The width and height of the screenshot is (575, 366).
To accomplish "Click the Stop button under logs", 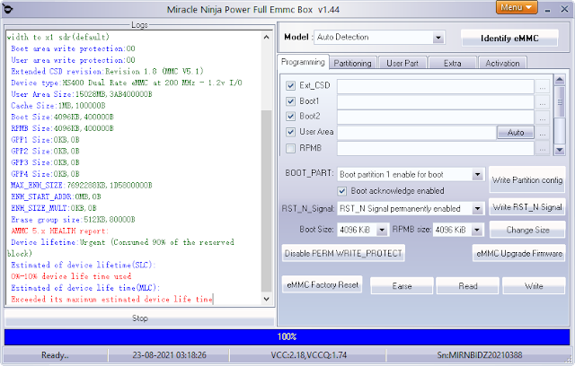I will (140, 318).
